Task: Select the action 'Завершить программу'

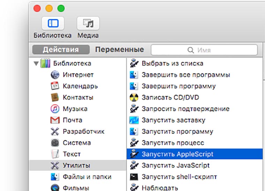Action: tap(179, 86)
